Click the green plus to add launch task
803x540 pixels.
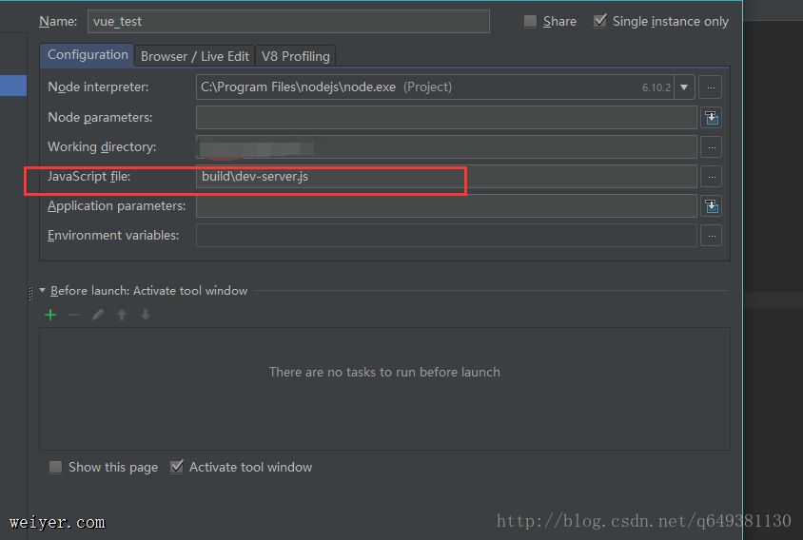[x=50, y=315]
